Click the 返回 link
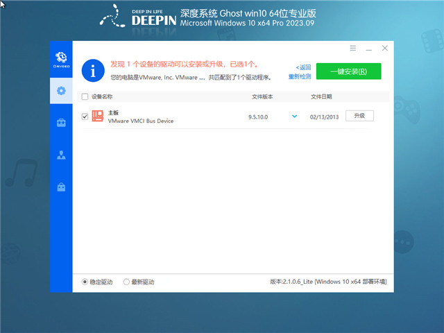Image resolution: width=444 pixels, height=333 pixels. [x=303, y=67]
